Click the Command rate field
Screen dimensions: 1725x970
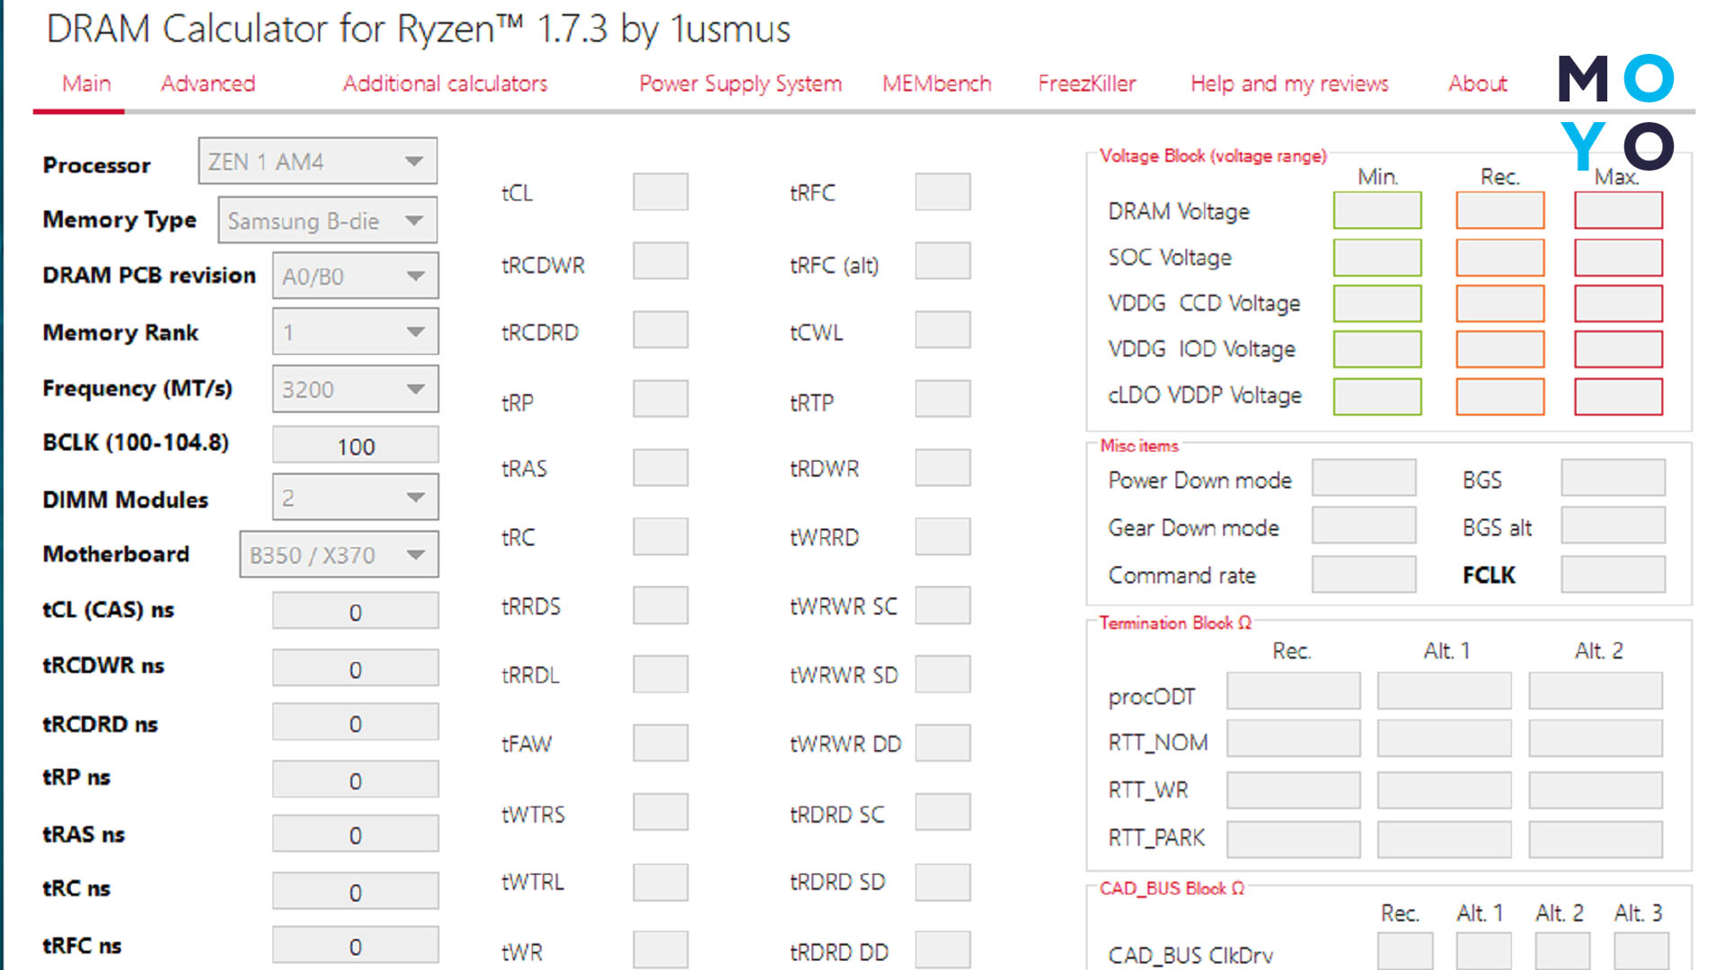(x=1364, y=574)
